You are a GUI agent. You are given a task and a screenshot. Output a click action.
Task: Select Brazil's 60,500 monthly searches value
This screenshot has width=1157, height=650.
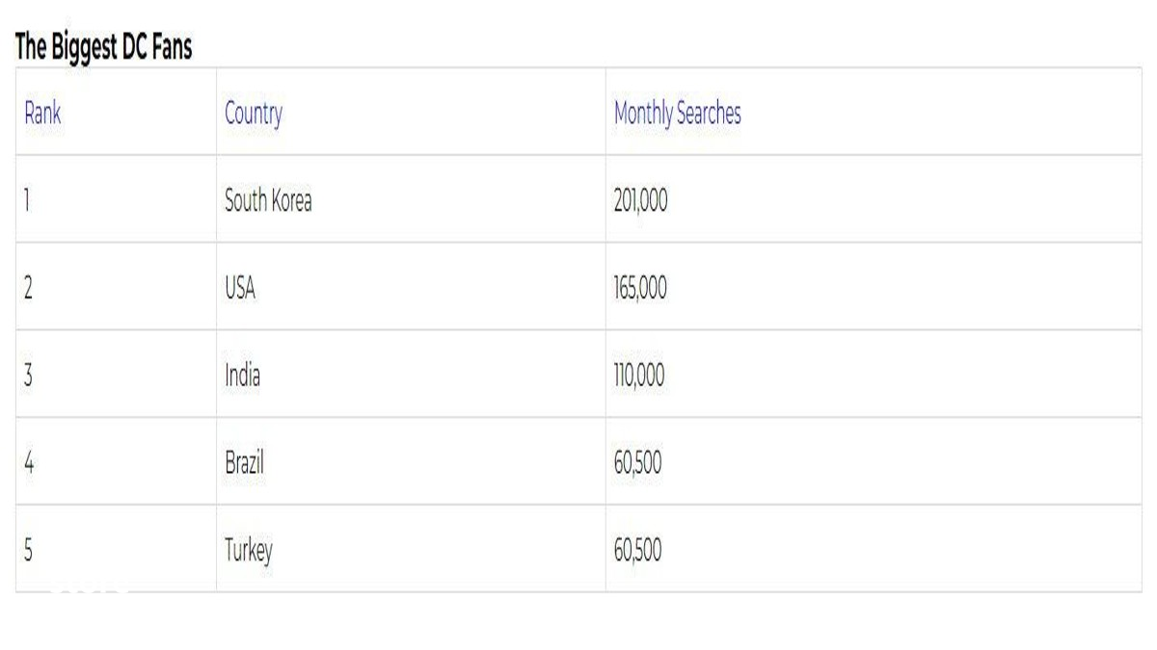tap(637, 463)
